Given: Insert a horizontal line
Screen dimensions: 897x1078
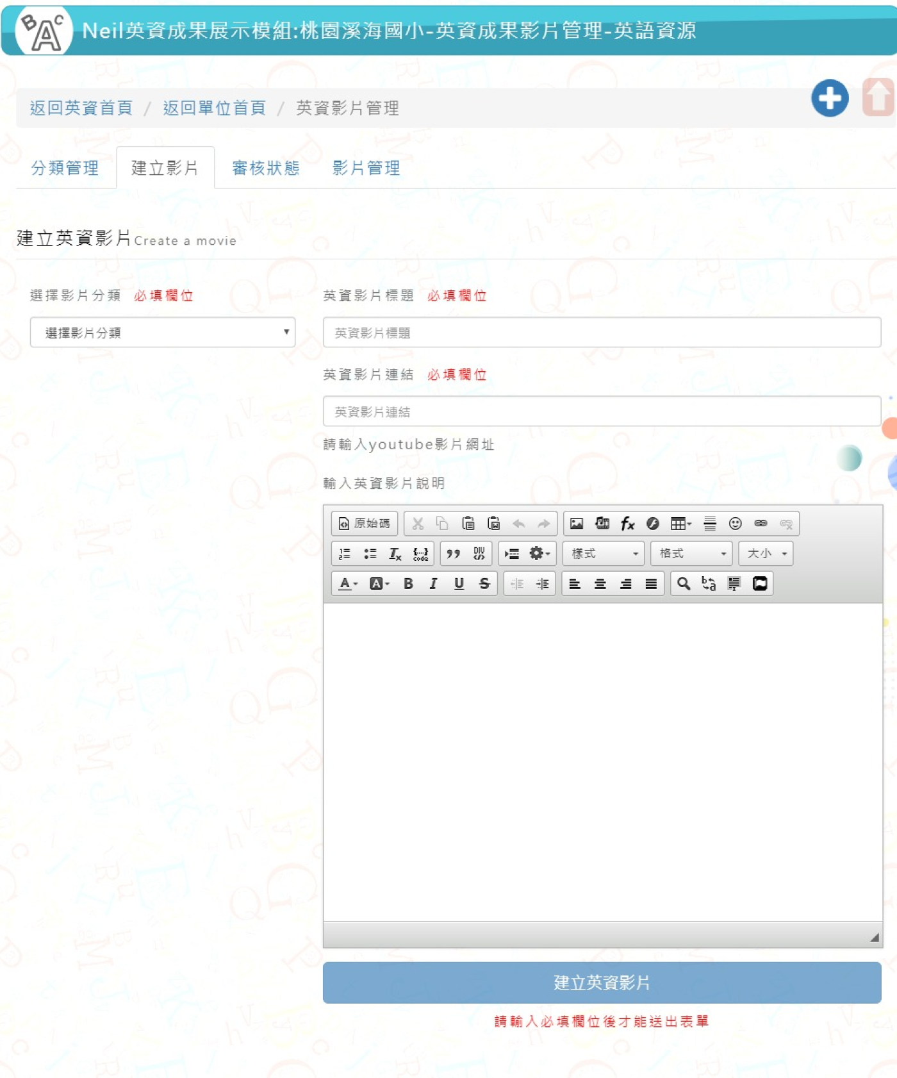Looking at the screenshot, I should 710,524.
